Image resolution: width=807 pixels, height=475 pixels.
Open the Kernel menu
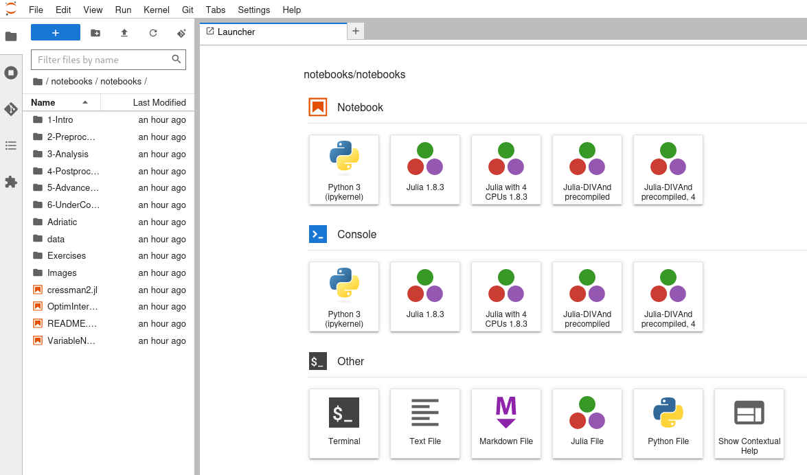(x=157, y=10)
